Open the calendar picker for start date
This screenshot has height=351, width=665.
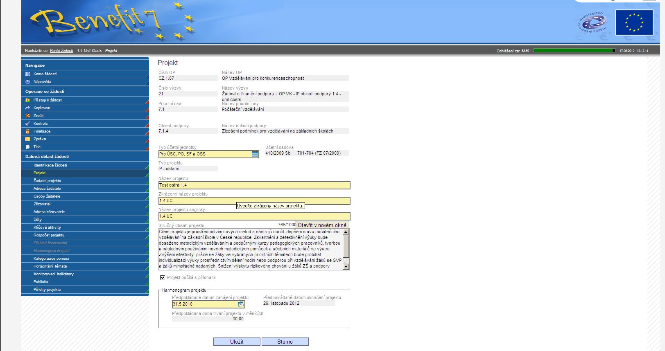tap(241, 304)
